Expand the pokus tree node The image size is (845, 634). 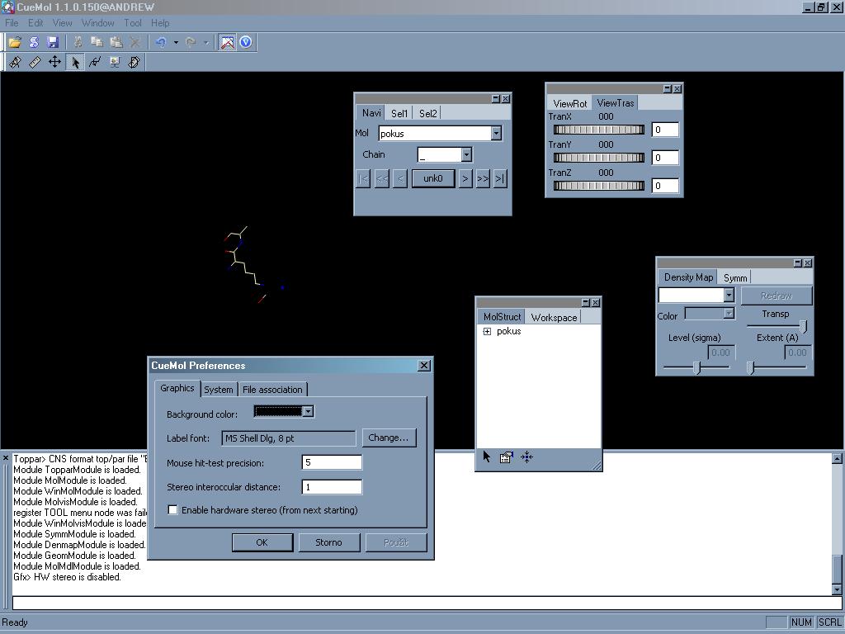point(487,332)
